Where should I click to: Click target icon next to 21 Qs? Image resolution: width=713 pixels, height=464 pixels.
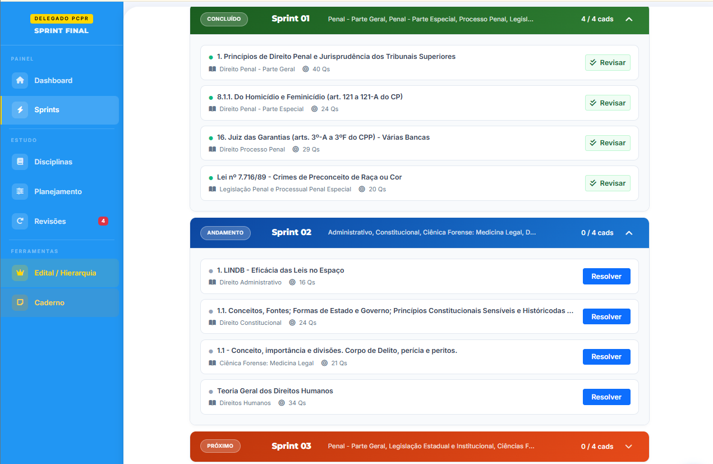(324, 363)
